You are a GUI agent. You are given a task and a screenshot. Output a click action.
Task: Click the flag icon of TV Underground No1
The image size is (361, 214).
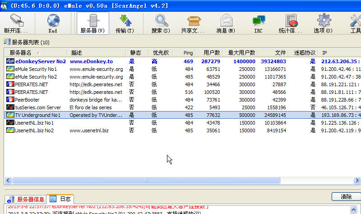[10, 115]
